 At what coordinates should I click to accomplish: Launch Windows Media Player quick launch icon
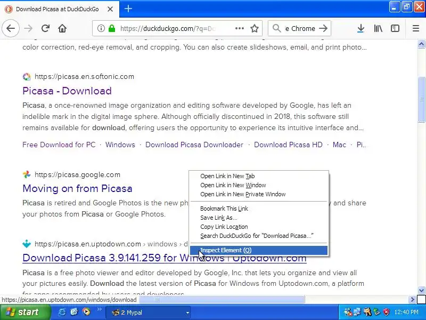click(x=86, y=312)
